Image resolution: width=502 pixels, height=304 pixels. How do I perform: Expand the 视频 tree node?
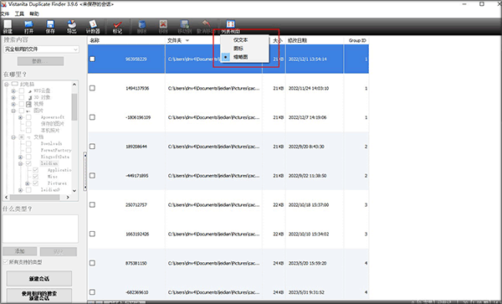click(13, 104)
